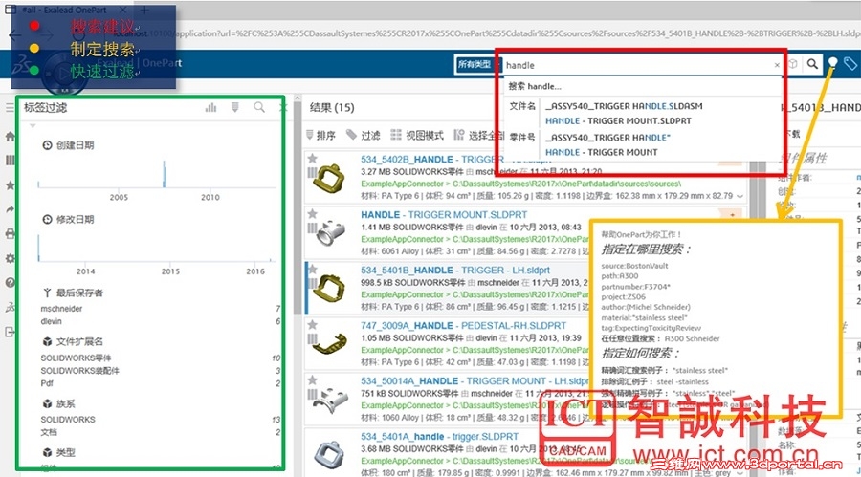Open the yellow handle thumbnail of 534_5402B_HANDLE

329,178
